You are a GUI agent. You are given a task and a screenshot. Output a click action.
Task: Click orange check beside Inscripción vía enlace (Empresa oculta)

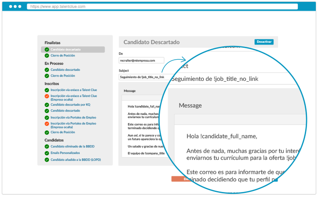[x=47, y=96]
